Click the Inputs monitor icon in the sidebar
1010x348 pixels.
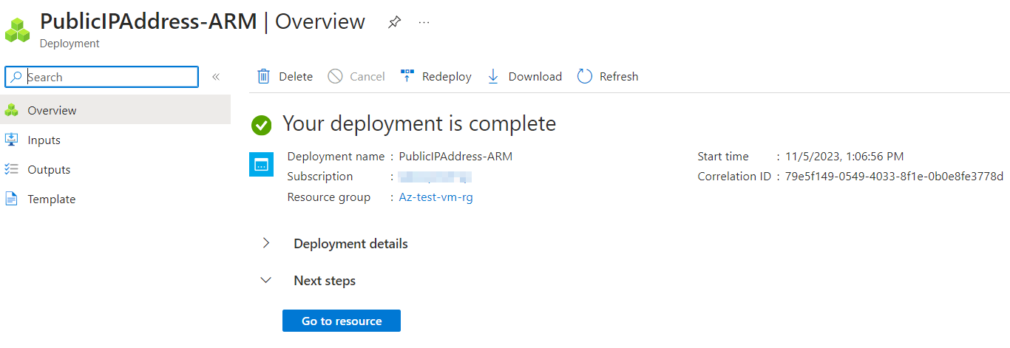[x=11, y=140]
